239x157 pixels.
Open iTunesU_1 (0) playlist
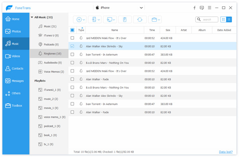49,90
